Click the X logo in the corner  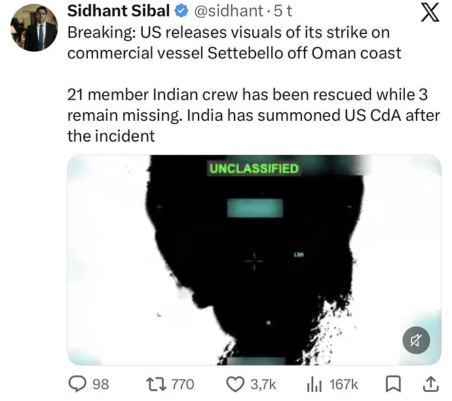[x=430, y=13]
